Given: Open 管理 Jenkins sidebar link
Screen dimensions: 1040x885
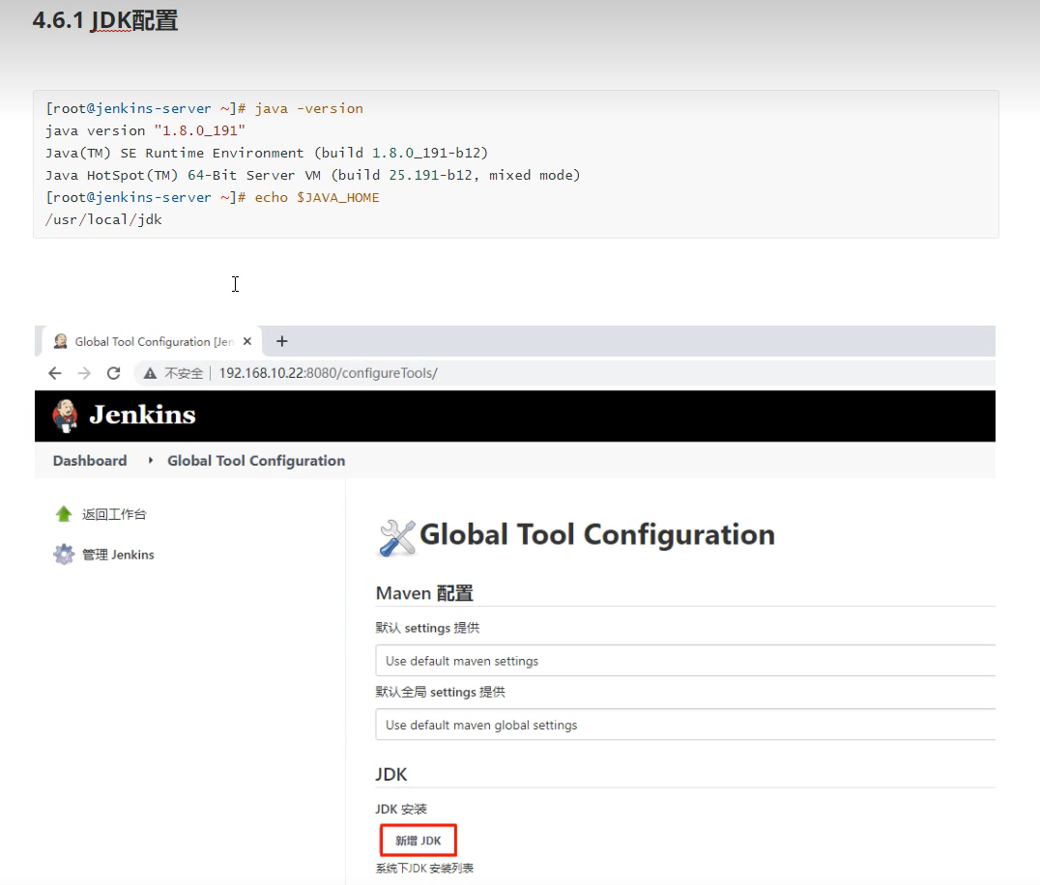Looking at the screenshot, I should [118, 555].
